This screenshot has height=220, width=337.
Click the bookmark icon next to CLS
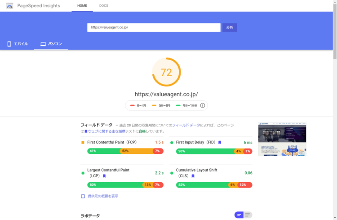coord(193,176)
